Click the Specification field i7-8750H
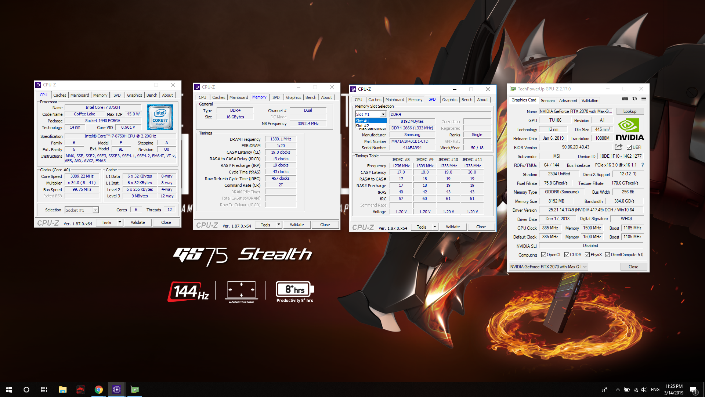 point(120,136)
